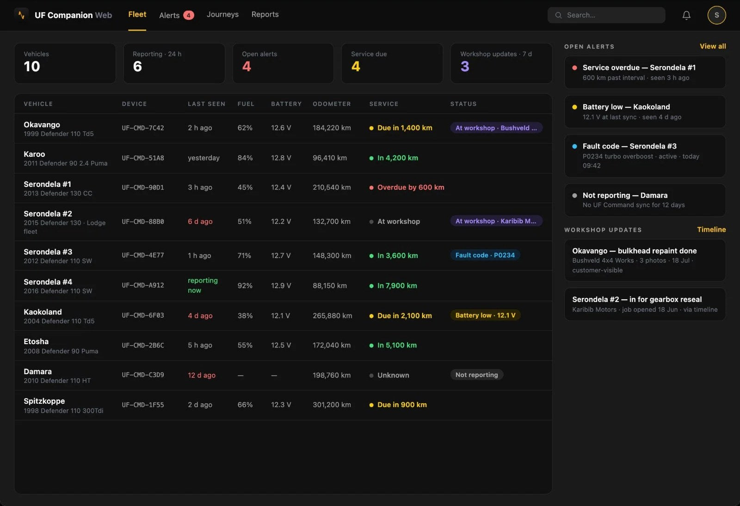
Task: Click the UF Companion logo icon
Action: pos(21,15)
